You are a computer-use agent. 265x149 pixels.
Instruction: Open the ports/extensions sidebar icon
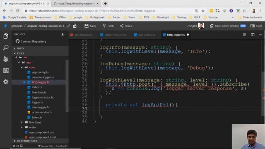coord(6,70)
